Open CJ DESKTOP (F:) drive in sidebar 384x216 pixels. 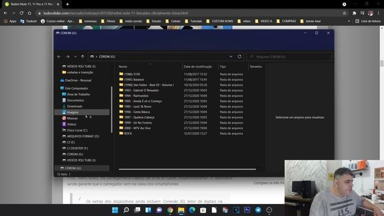(x=75, y=148)
